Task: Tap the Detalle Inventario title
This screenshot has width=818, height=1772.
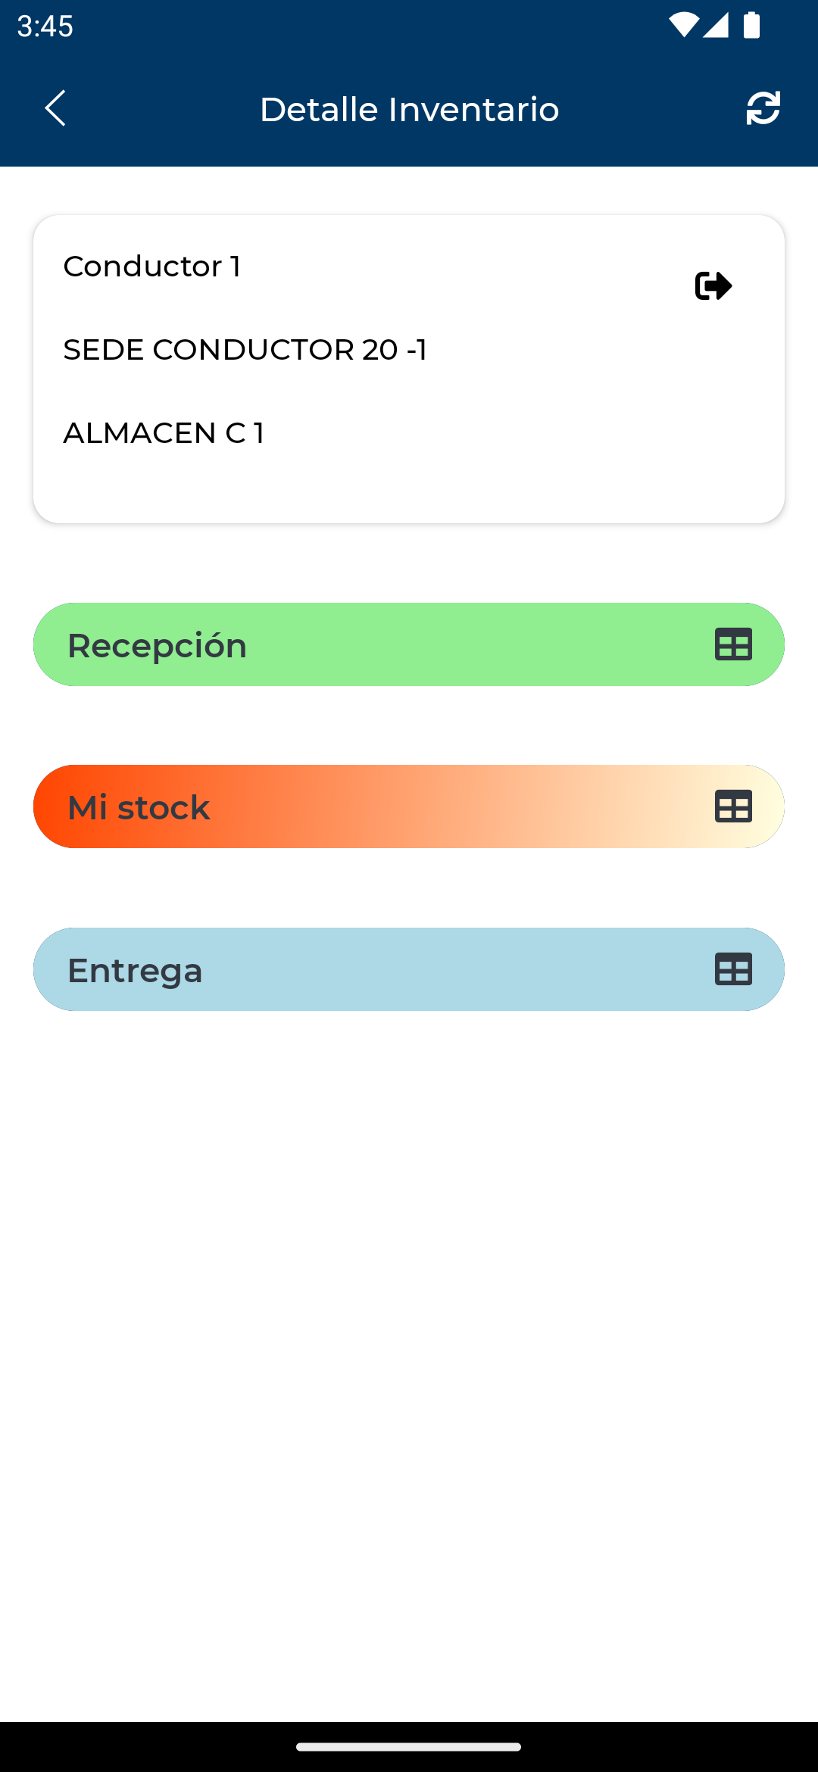Action: click(x=409, y=109)
